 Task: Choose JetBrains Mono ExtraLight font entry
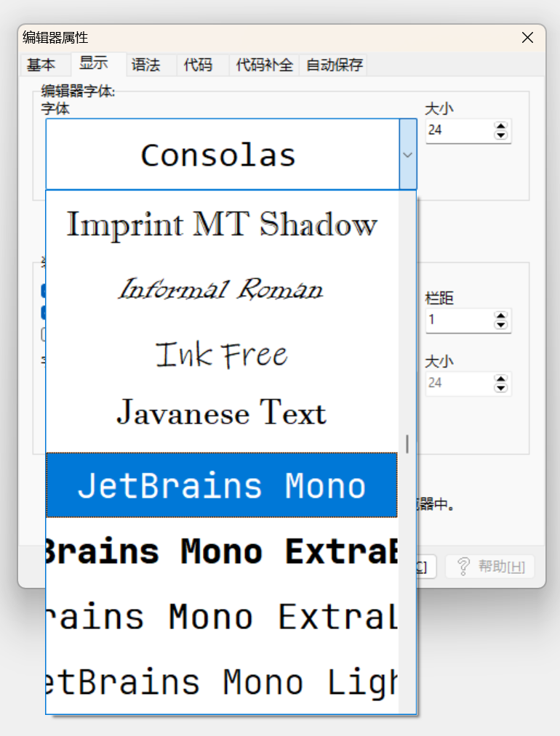tap(222, 616)
